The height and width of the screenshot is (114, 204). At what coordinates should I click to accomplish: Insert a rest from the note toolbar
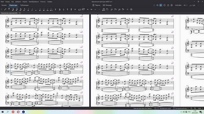55,9
